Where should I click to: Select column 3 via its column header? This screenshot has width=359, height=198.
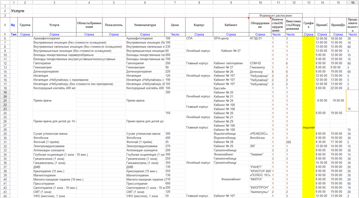pos(54,2)
